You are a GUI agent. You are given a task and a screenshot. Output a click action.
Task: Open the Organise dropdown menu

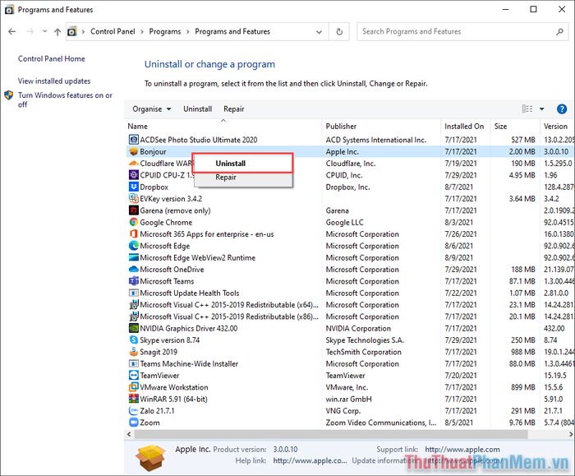click(x=152, y=109)
